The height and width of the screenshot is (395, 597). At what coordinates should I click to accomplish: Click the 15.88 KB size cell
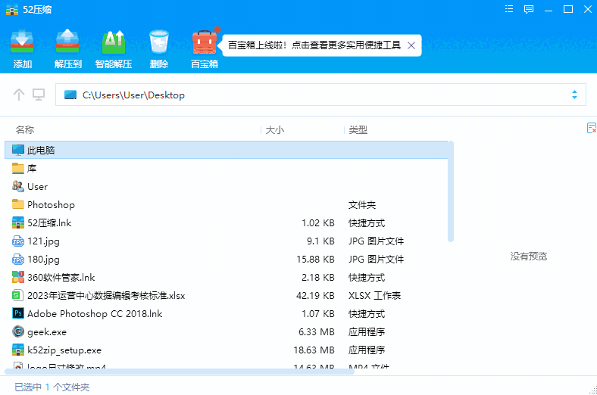click(x=316, y=260)
